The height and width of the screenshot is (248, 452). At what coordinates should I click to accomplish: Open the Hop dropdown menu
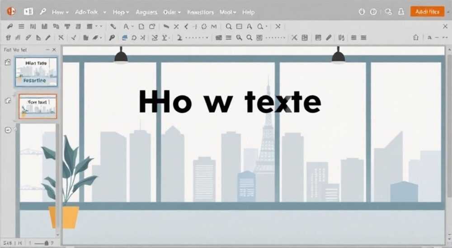point(121,12)
